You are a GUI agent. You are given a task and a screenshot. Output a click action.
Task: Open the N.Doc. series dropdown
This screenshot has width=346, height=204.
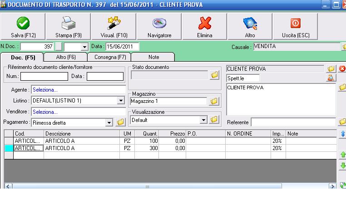click(84, 47)
